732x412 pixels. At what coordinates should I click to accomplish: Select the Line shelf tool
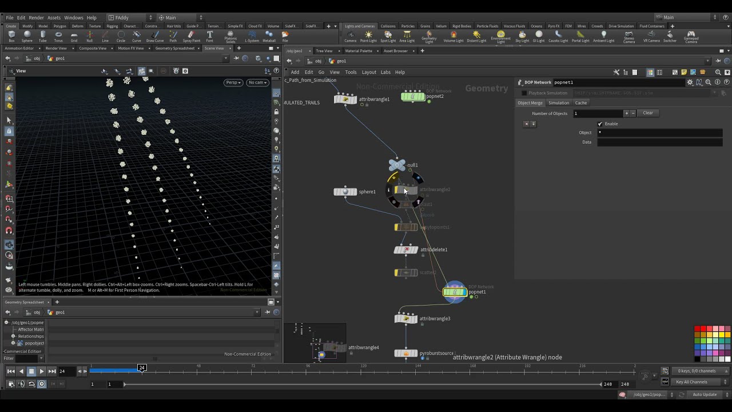tap(105, 37)
